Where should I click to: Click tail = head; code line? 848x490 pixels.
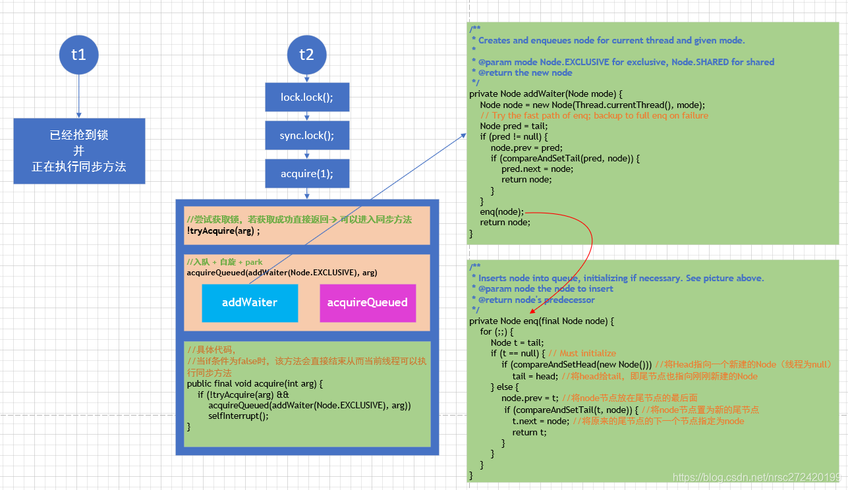[x=535, y=376]
